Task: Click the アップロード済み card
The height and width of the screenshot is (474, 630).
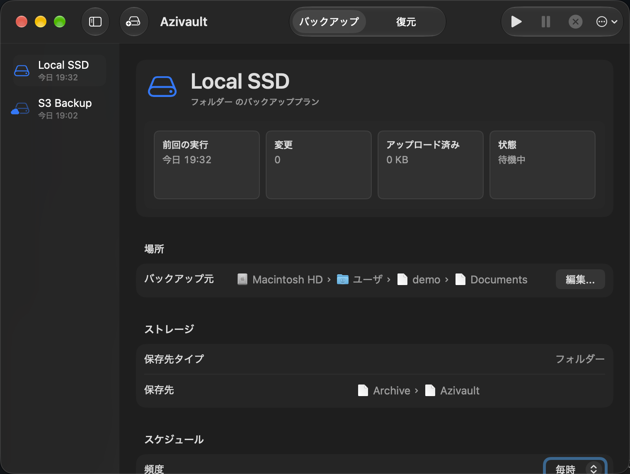Action: point(431,165)
